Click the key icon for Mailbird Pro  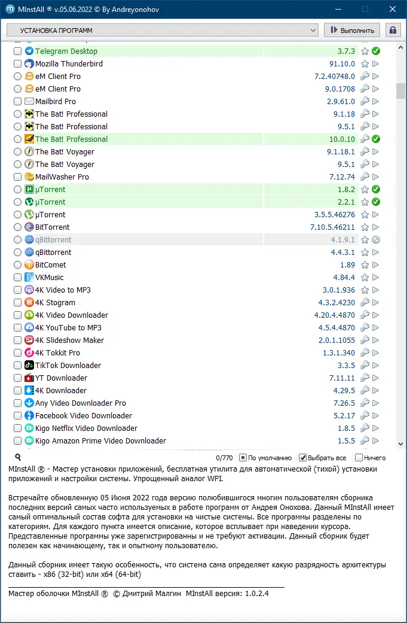coord(365,102)
